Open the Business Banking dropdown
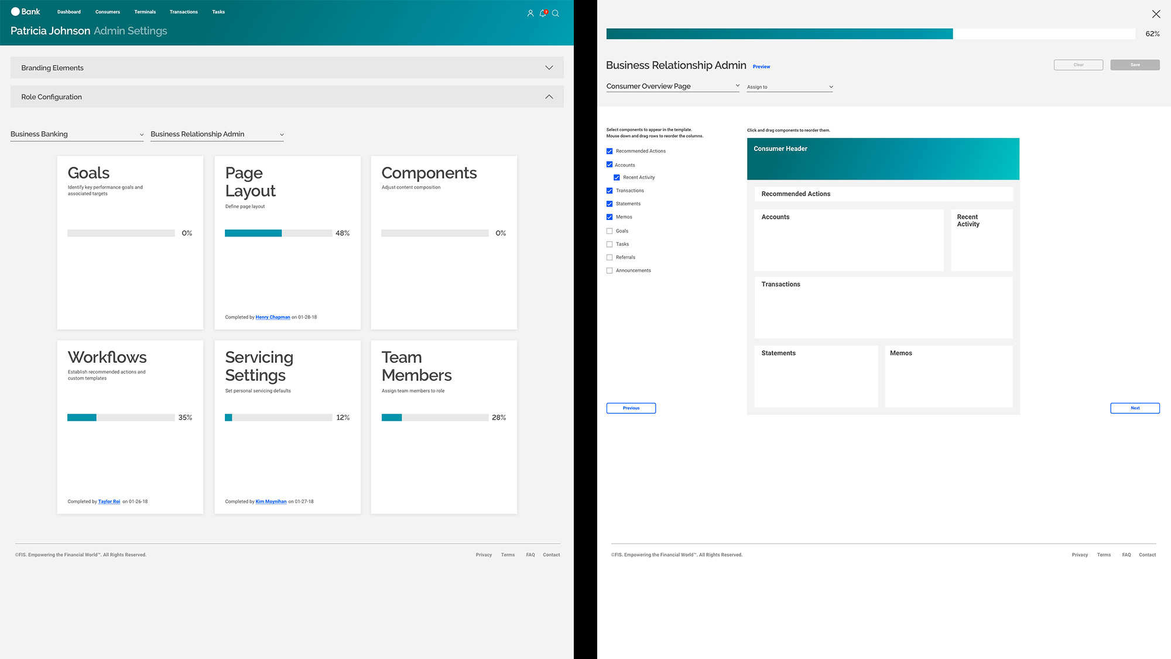This screenshot has width=1171, height=659. pos(77,135)
